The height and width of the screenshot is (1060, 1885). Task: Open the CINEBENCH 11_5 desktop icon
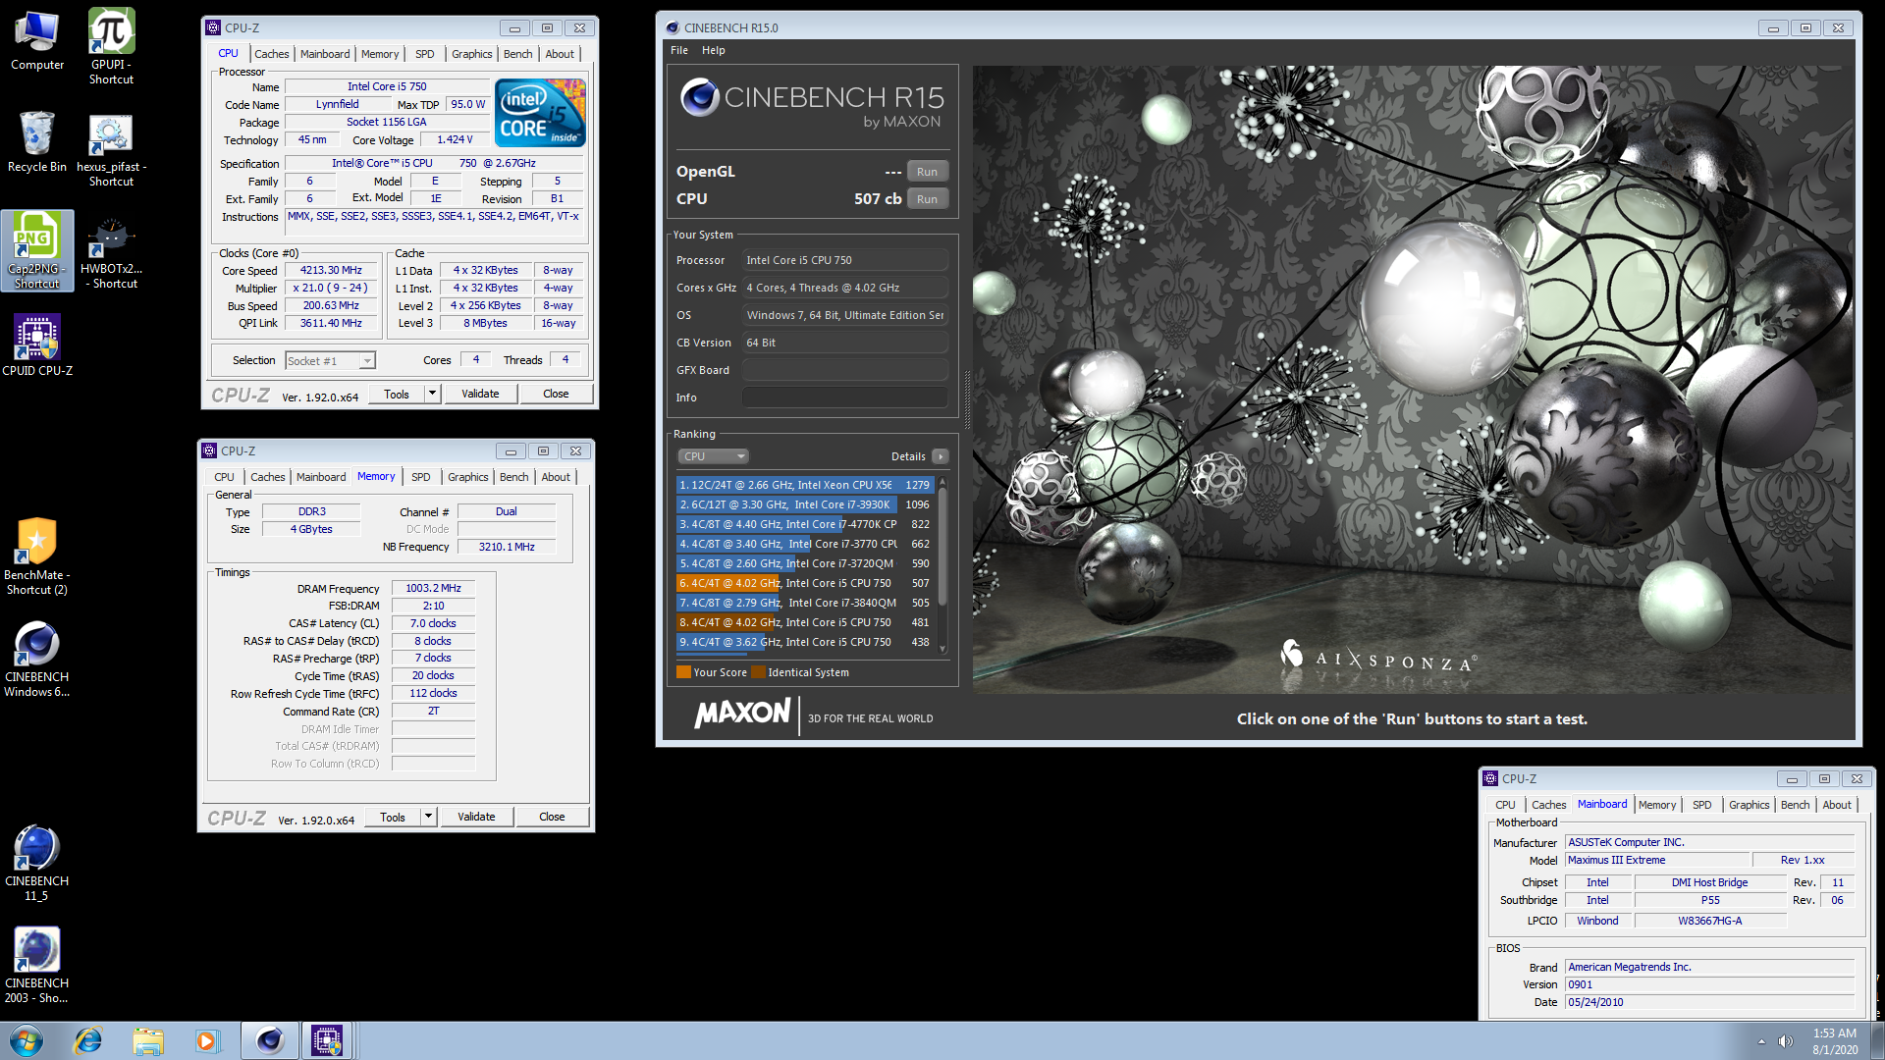[x=37, y=863]
